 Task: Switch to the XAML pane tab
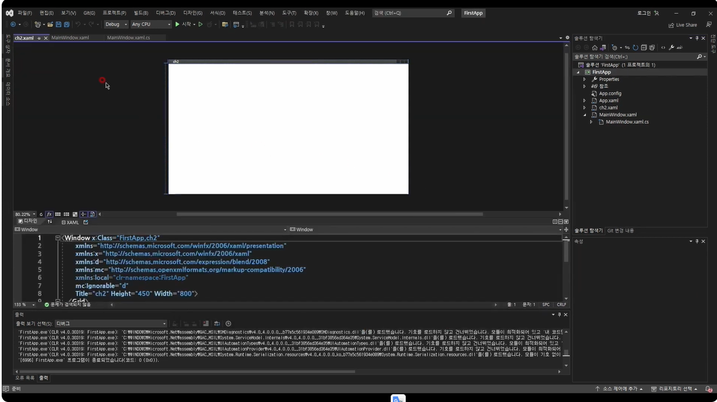tap(70, 222)
